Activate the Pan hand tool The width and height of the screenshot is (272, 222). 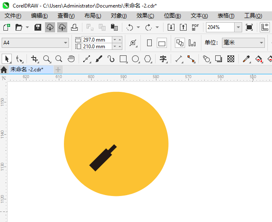(71, 59)
